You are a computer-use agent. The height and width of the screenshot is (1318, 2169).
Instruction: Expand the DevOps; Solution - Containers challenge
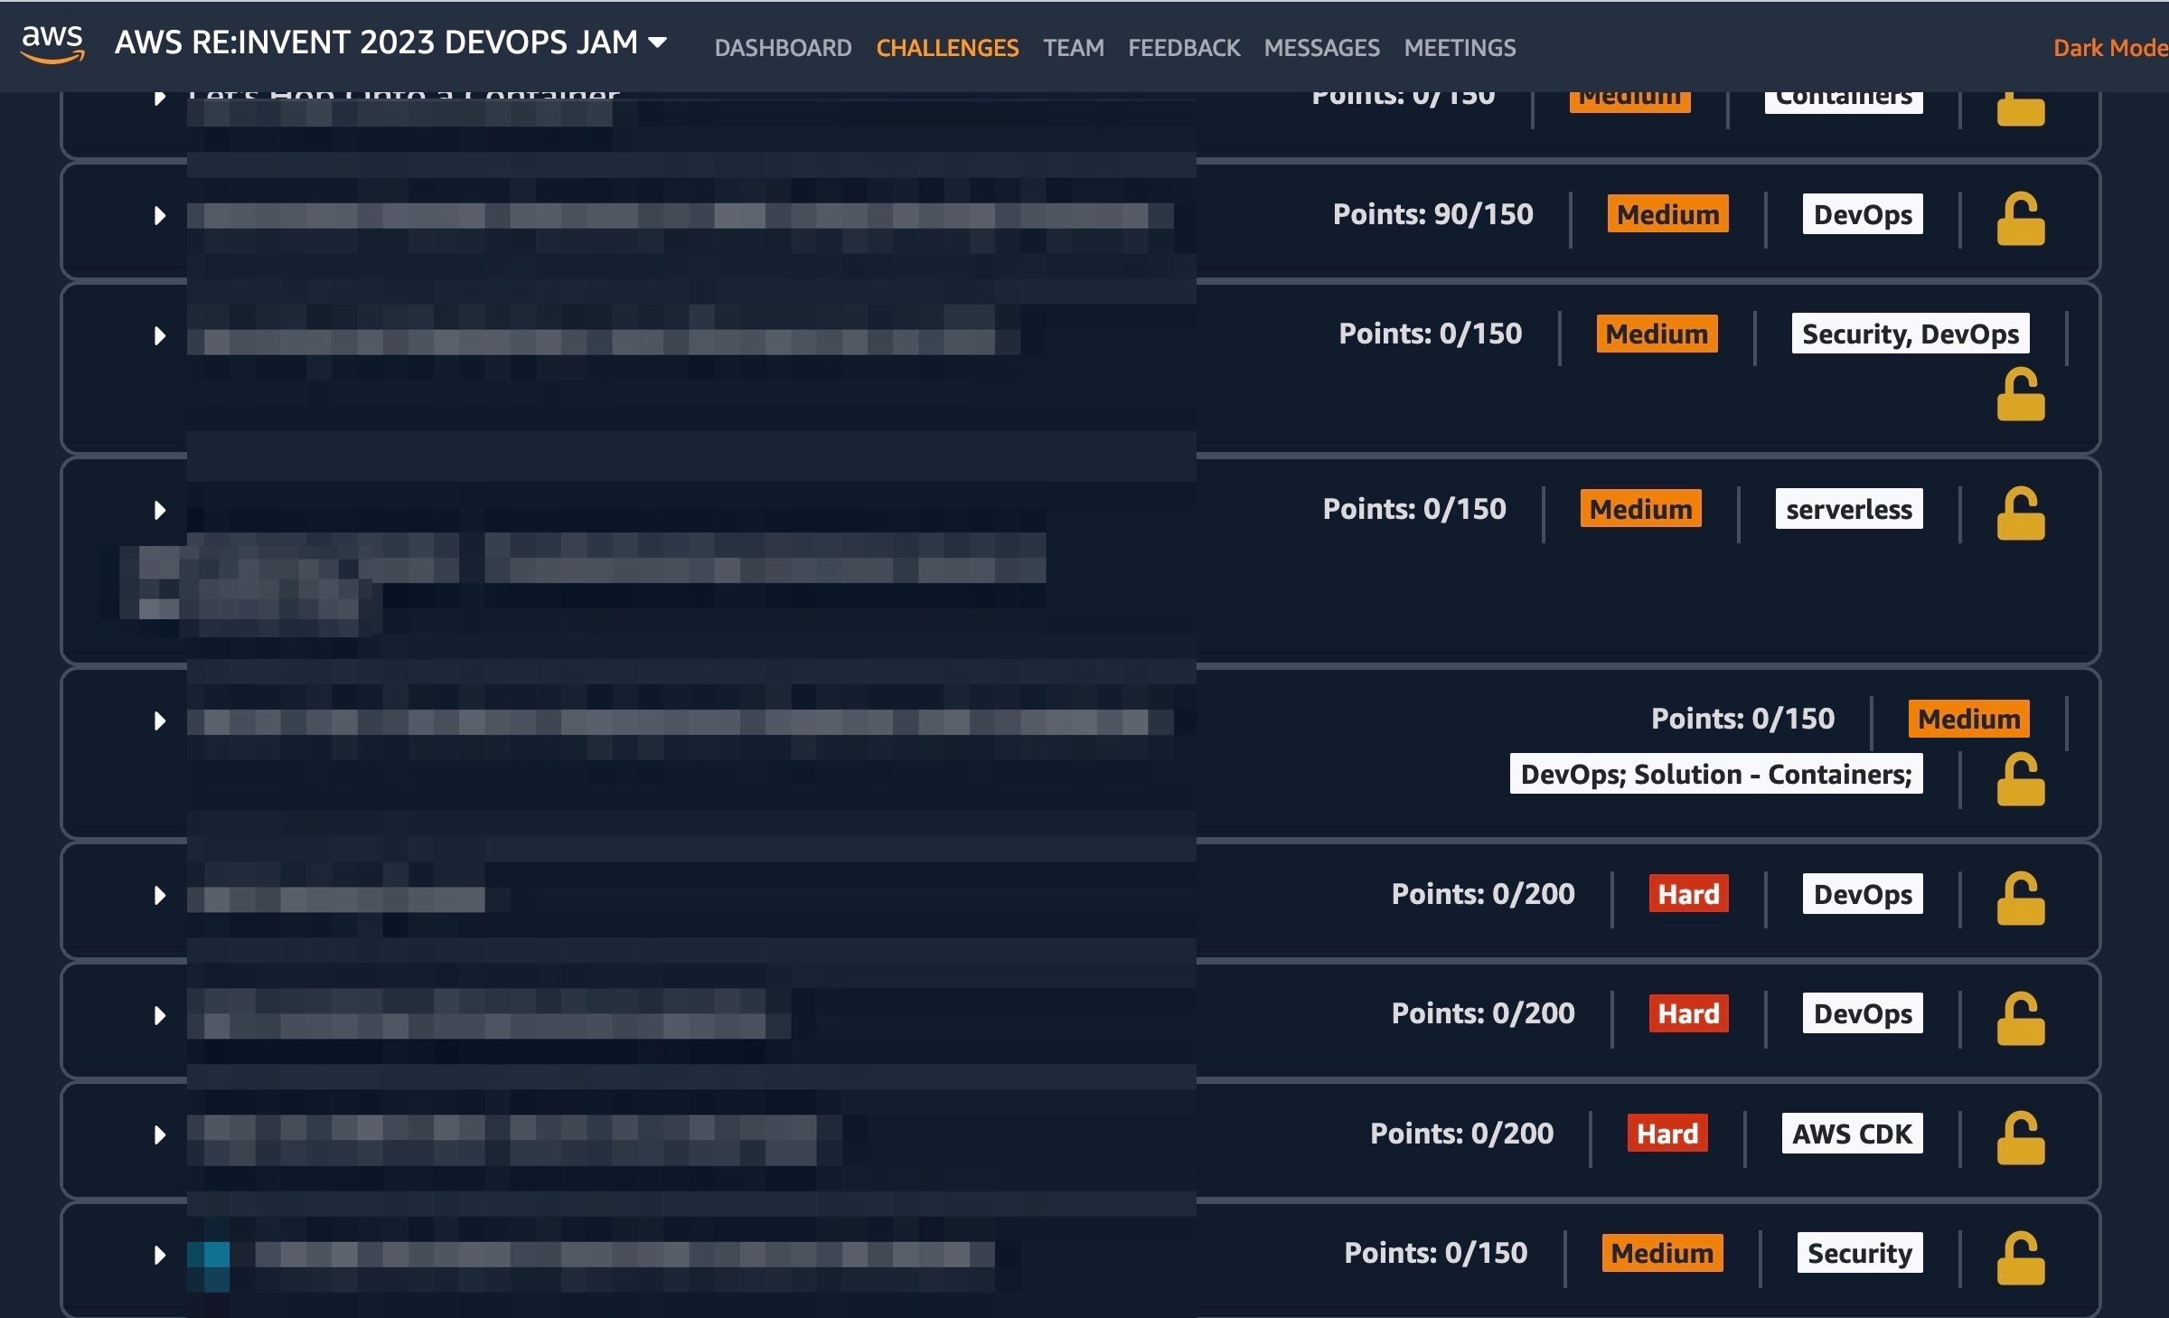click(160, 720)
